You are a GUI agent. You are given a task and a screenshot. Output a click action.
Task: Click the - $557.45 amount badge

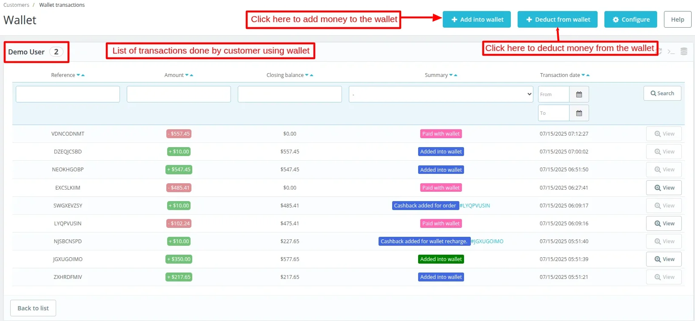pyautogui.click(x=179, y=134)
